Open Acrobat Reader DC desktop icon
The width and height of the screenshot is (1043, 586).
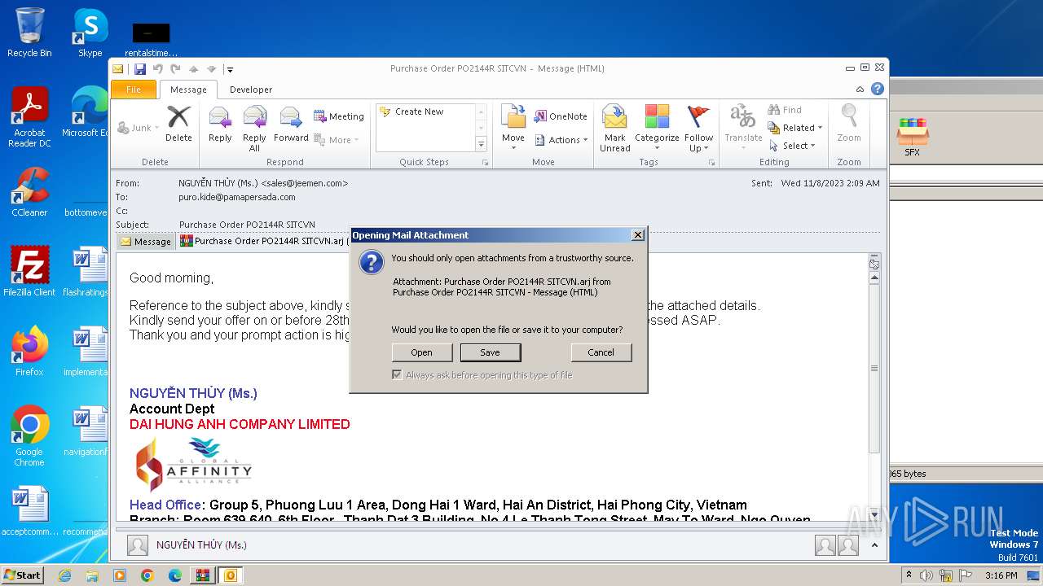29,116
